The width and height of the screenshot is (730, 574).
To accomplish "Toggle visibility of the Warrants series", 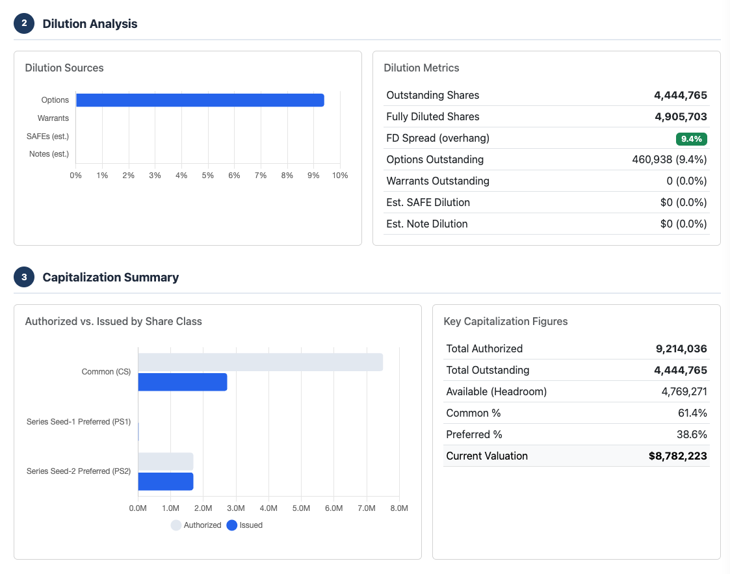I will coord(53,118).
